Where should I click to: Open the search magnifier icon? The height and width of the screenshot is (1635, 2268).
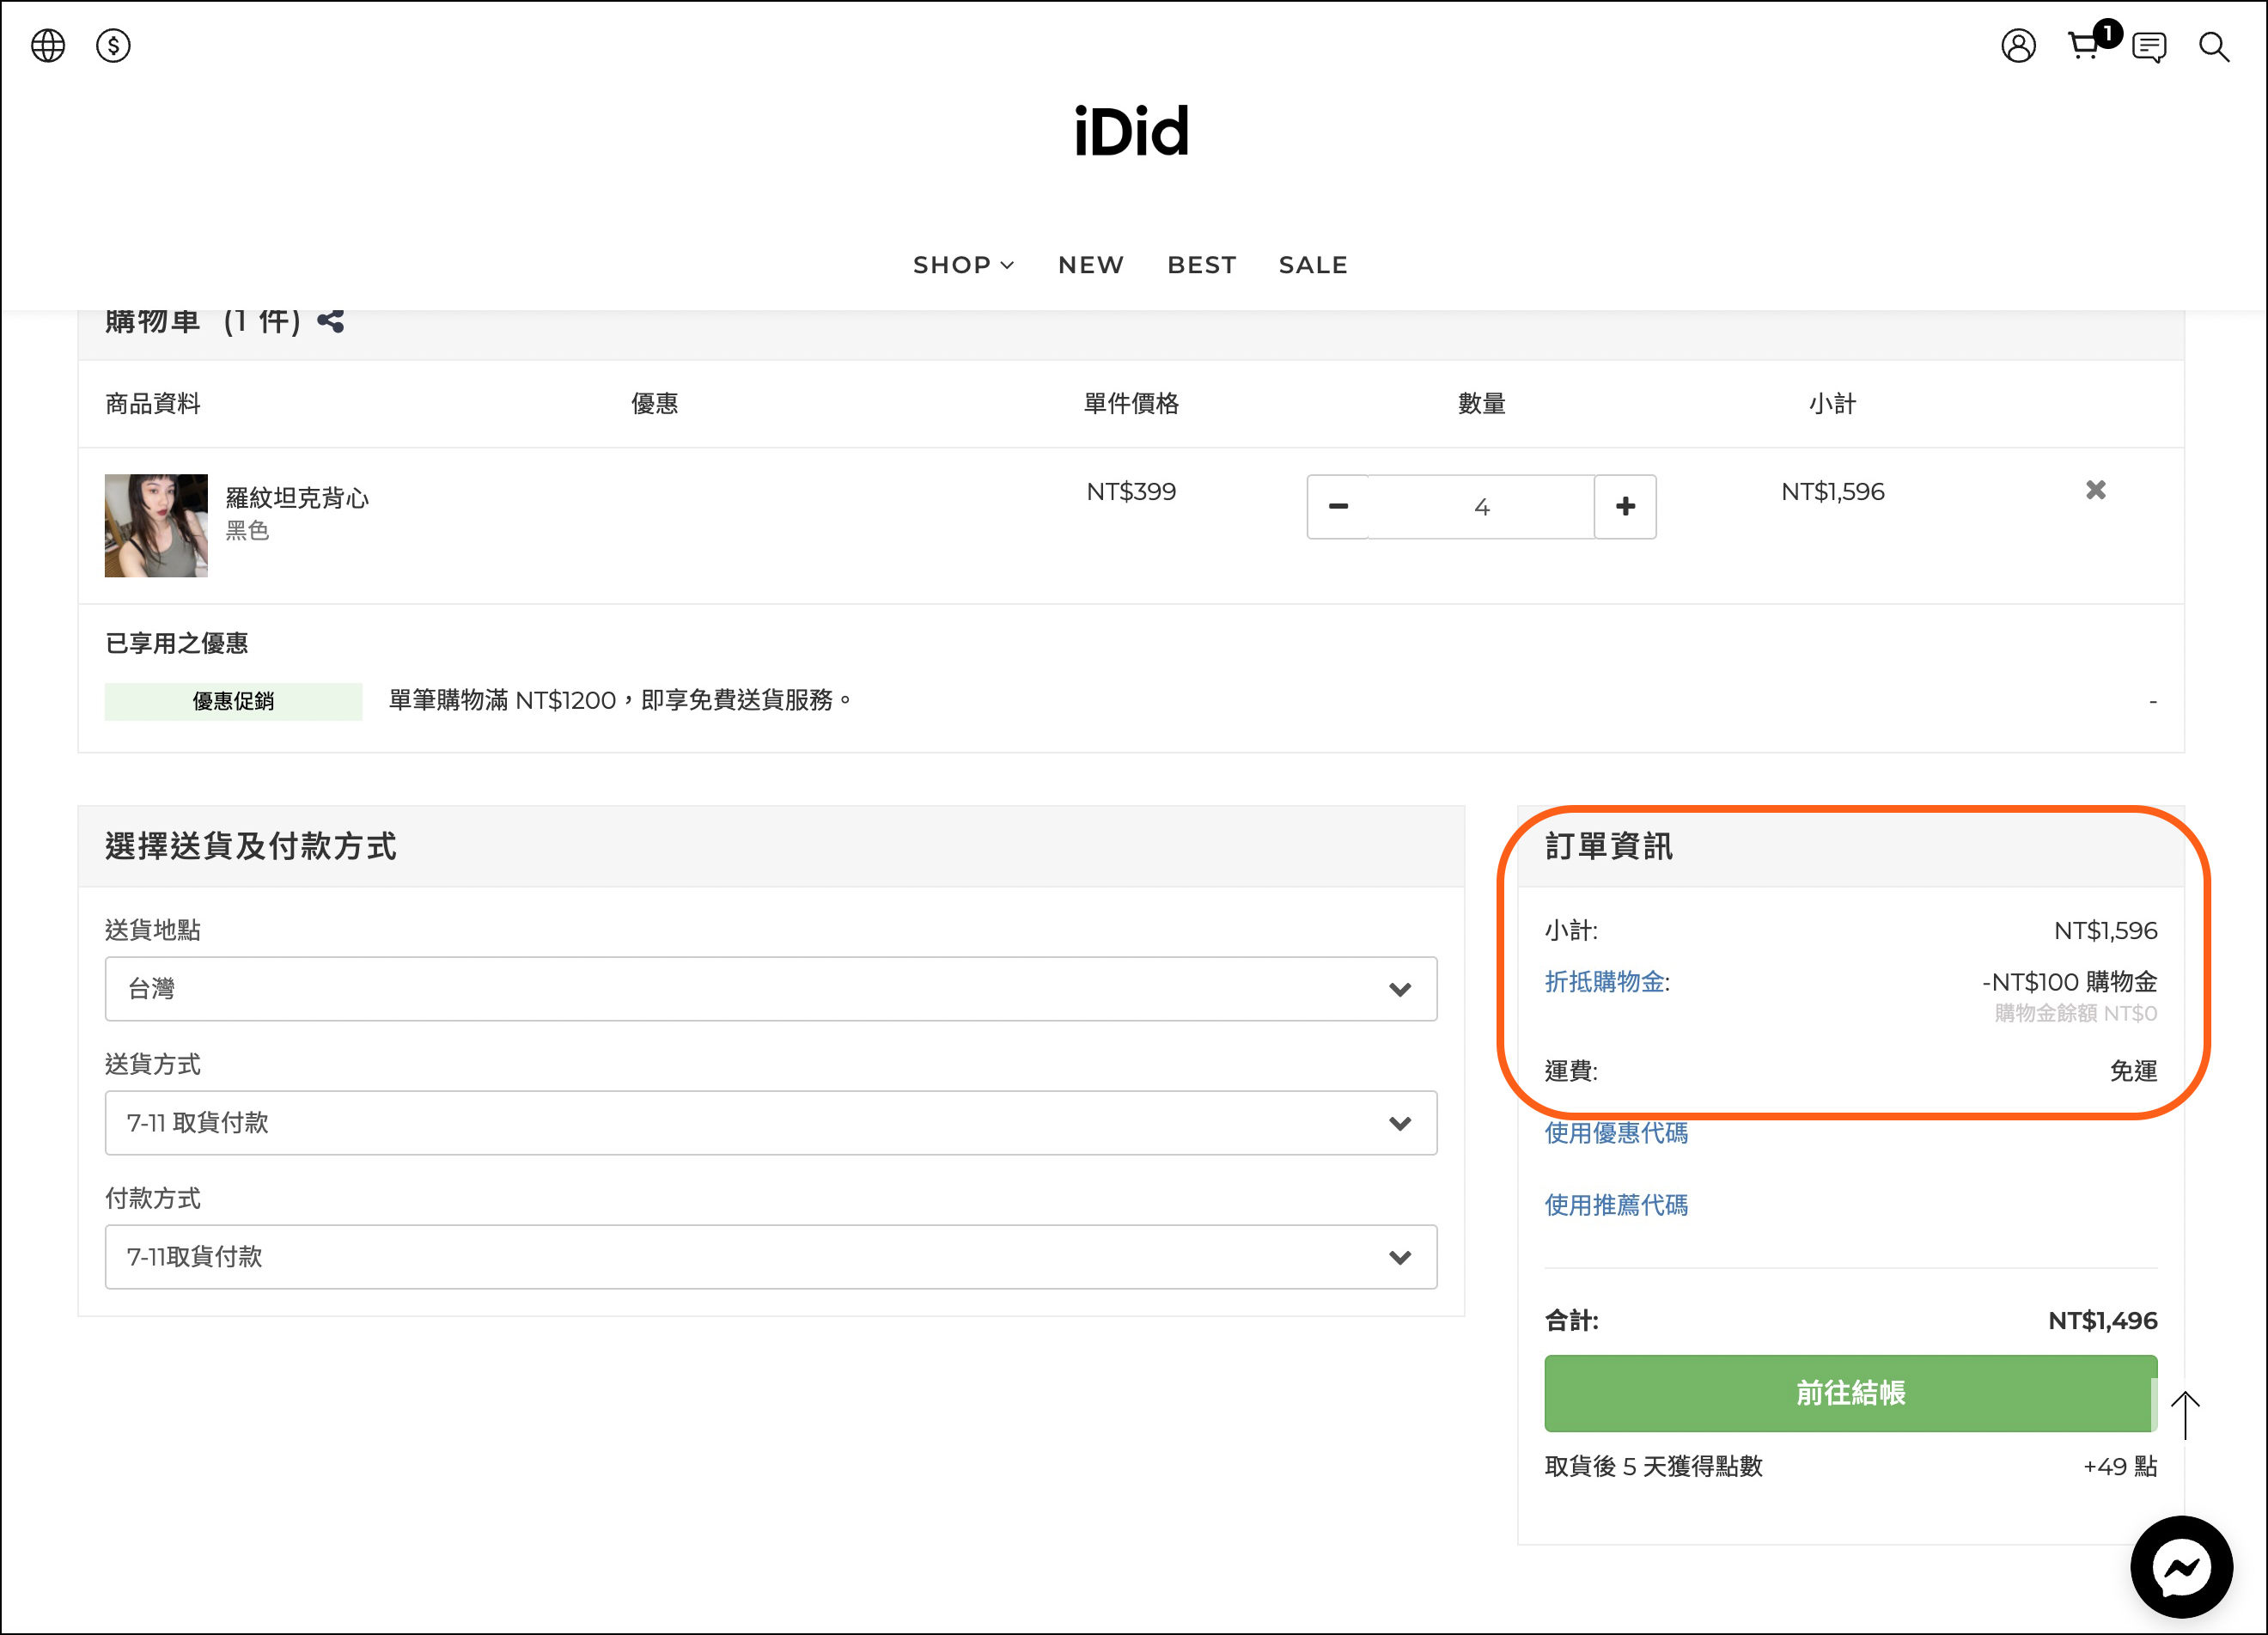click(2214, 47)
